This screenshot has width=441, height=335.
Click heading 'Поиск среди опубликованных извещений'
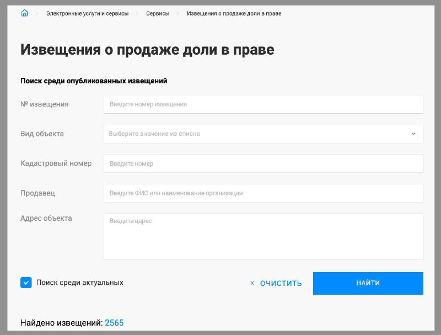pyautogui.click(x=94, y=81)
